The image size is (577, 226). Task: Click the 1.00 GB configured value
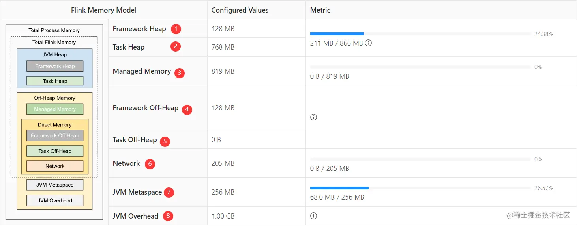(x=223, y=216)
